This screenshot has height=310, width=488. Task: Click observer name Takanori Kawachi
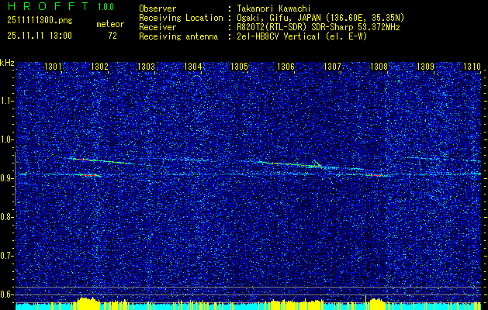274,9
